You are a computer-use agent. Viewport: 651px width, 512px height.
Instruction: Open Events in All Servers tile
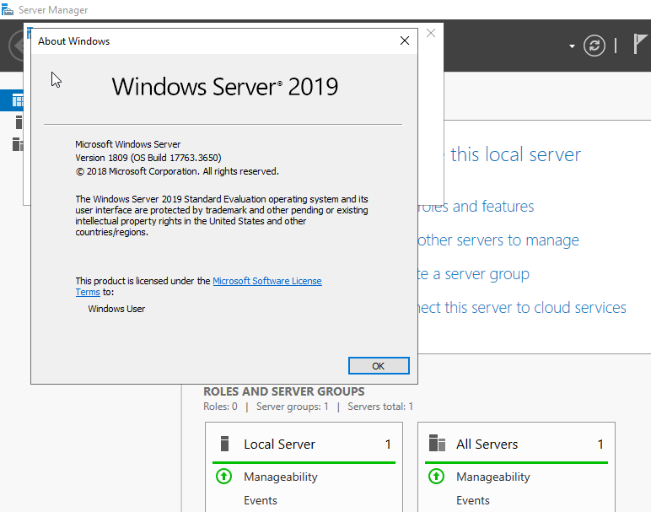[473, 500]
